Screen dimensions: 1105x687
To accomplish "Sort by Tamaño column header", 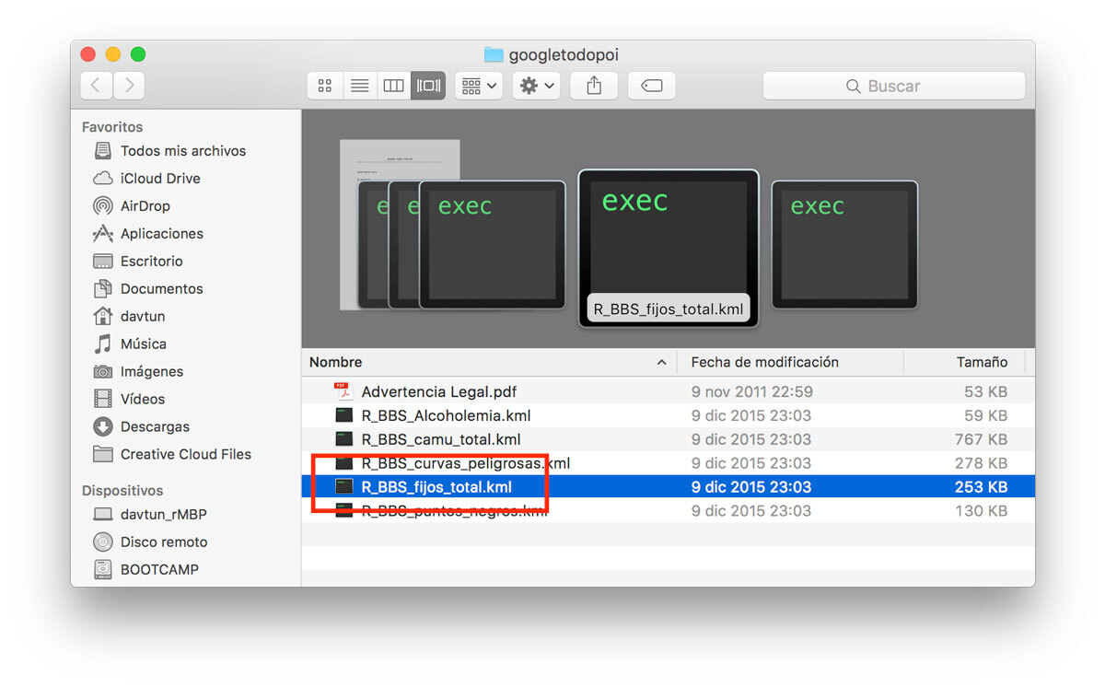I will point(964,363).
